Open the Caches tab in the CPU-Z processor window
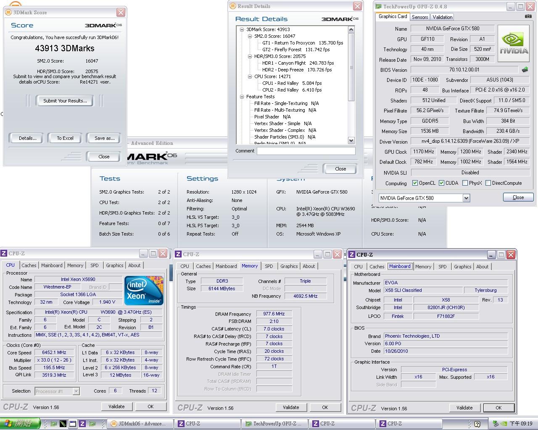Screen dimensions: 538x430 tap(29, 265)
